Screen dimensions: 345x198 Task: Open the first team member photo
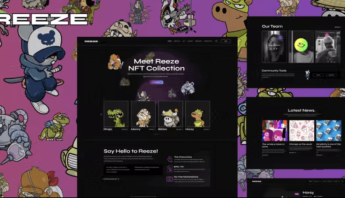tap(274, 47)
